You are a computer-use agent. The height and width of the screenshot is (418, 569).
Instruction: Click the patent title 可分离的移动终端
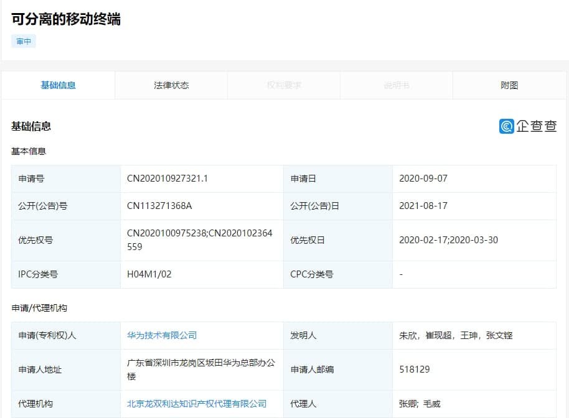pos(66,19)
